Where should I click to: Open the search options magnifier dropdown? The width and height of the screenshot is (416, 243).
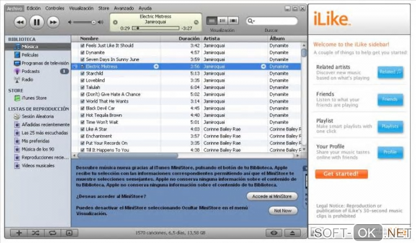[250, 21]
